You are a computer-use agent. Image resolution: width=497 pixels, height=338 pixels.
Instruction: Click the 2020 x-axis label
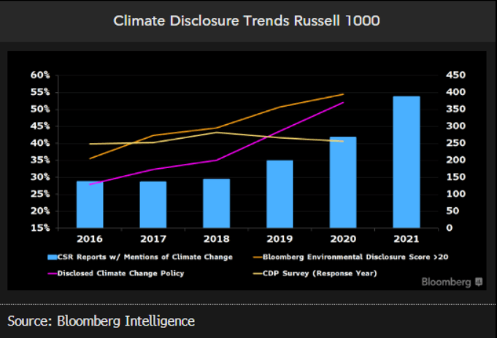343,239
